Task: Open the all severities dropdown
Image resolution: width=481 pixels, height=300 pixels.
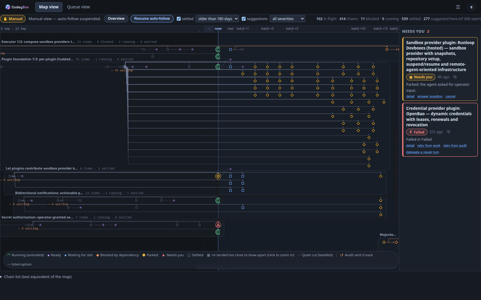Action: coord(287,19)
